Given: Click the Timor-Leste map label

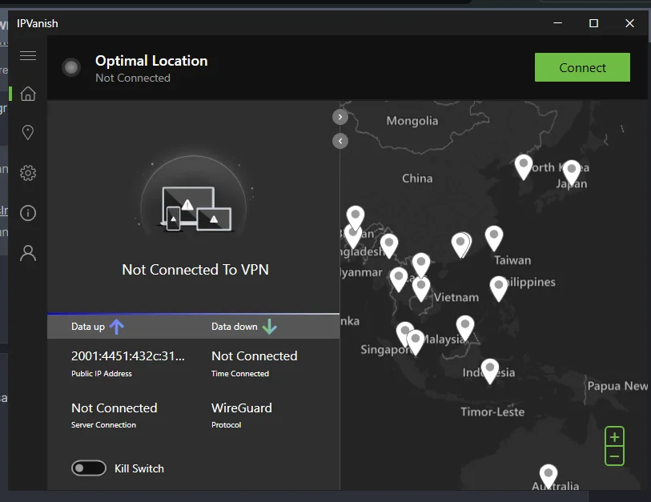Looking at the screenshot, I should point(492,412).
